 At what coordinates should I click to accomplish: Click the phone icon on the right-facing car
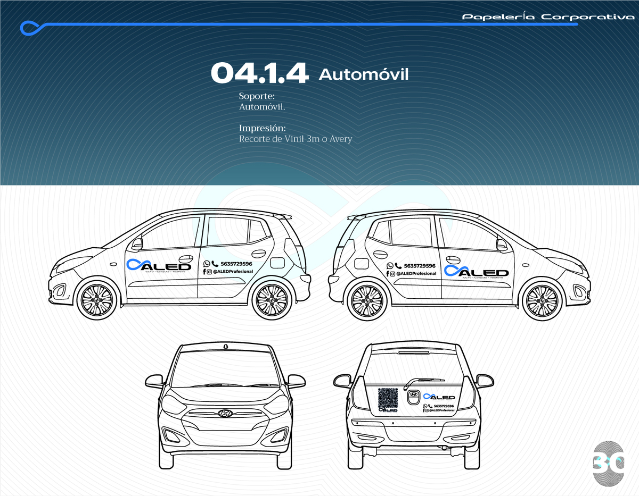[x=398, y=266]
